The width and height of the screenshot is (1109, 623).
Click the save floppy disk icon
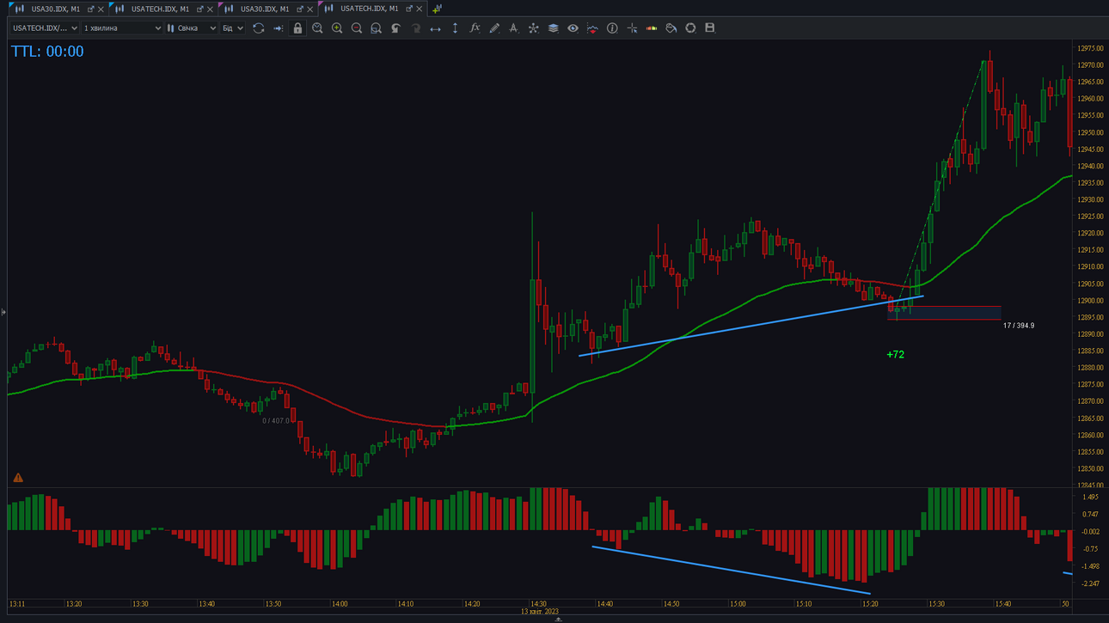coord(710,28)
